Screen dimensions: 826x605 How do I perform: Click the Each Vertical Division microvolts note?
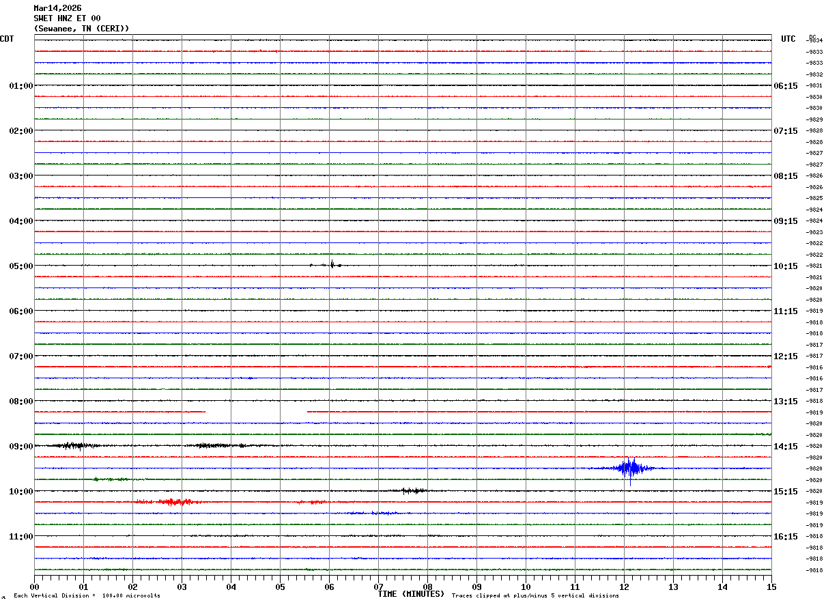(x=87, y=596)
